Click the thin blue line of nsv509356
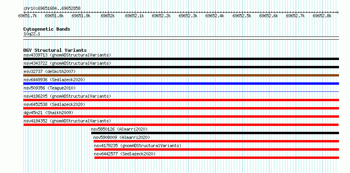The width and height of the screenshot is (350, 173). pos(181,91)
